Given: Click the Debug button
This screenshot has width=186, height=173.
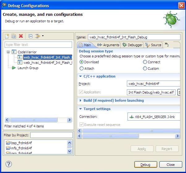Looking at the screenshot, I should coord(146,165).
